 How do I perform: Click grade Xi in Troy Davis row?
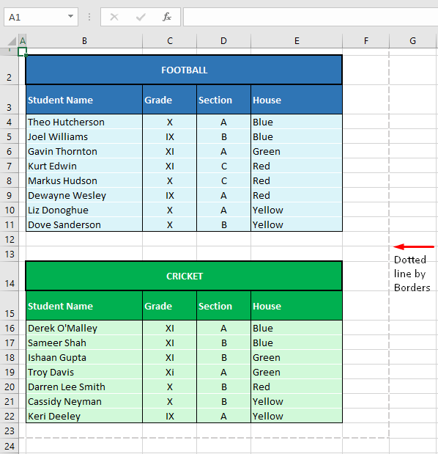170,372
